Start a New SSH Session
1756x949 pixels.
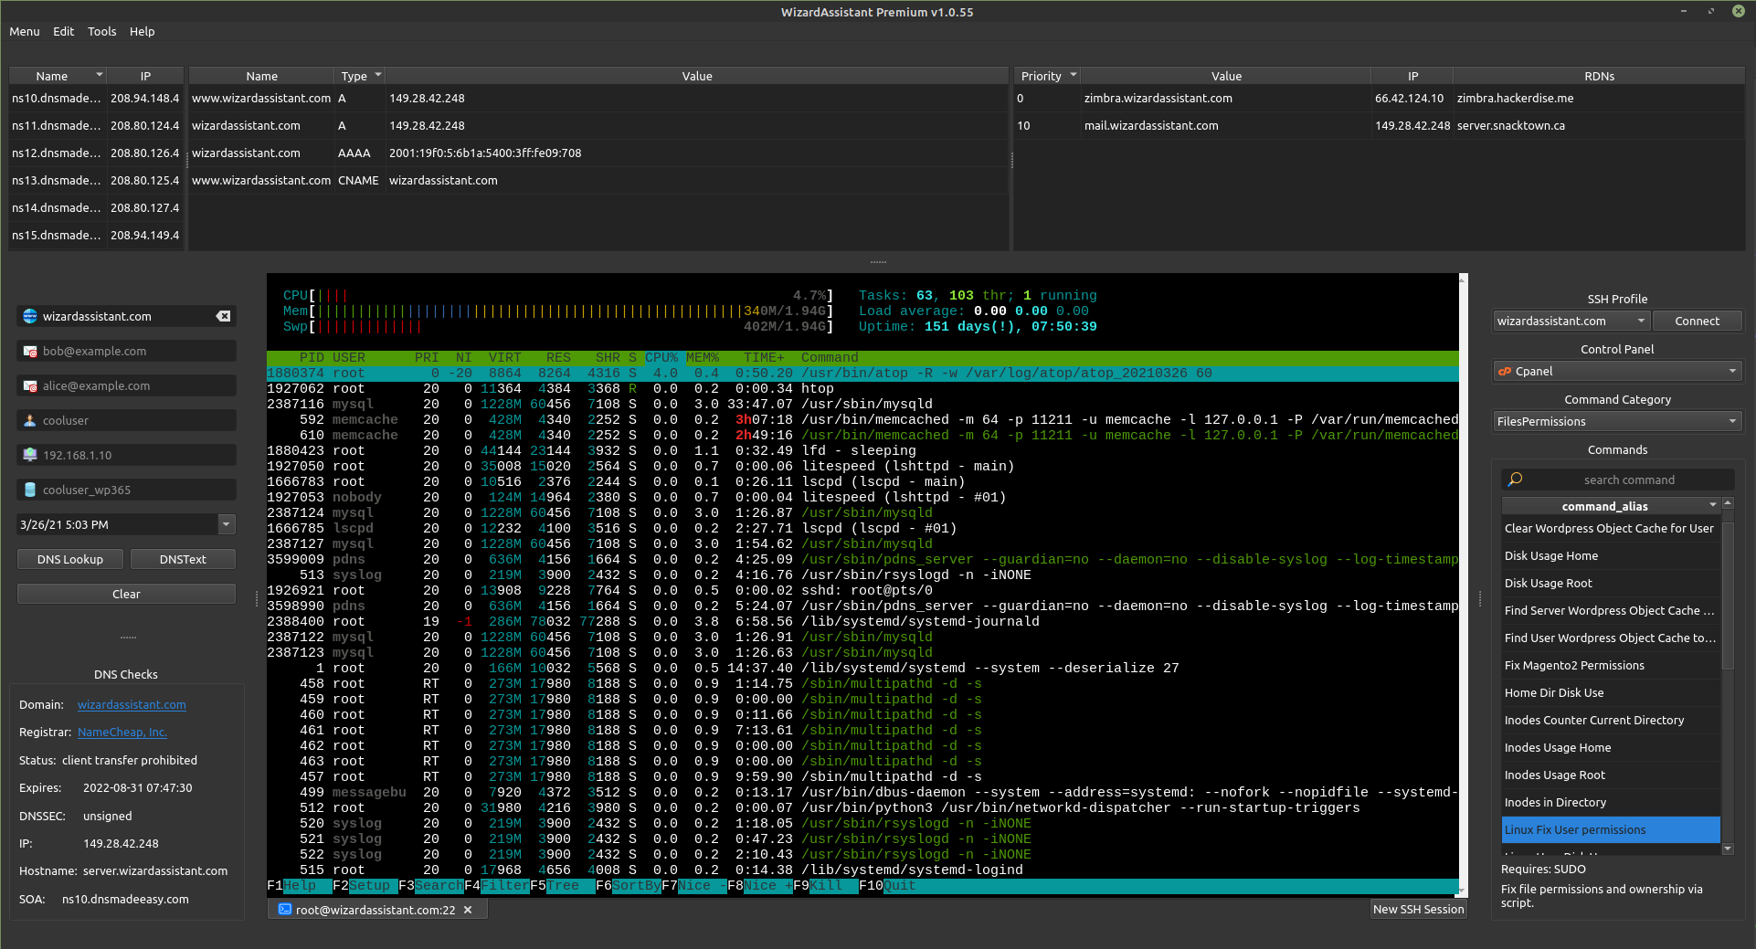tap(1417, 909)
